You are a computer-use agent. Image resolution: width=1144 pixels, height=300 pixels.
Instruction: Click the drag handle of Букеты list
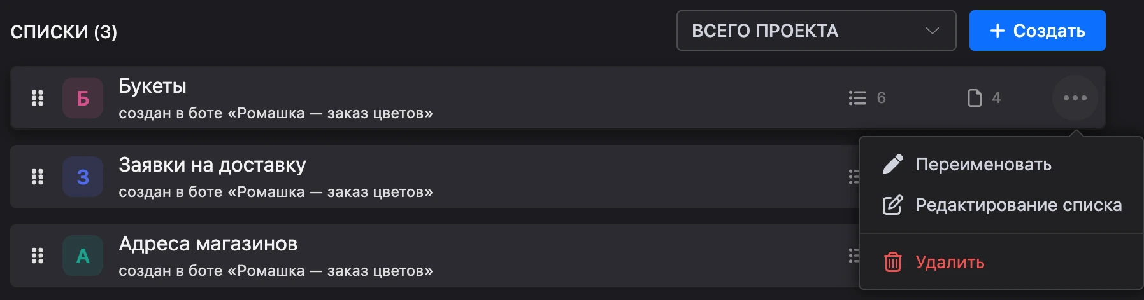pos(38,98)
